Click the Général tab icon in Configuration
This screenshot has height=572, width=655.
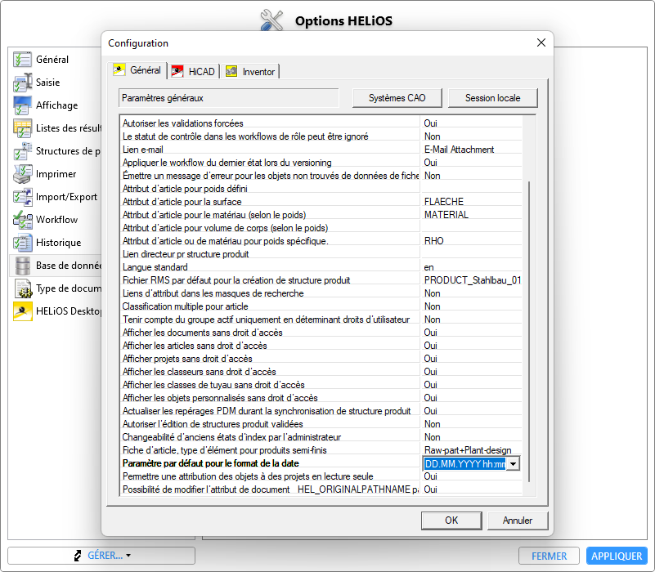(x=119, y=69)
